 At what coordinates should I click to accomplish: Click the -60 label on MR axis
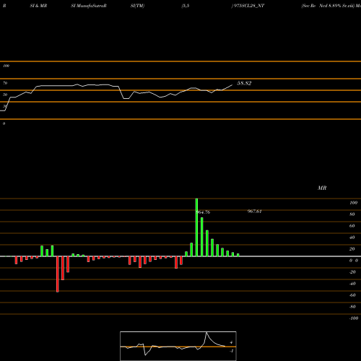coord(352,295)
